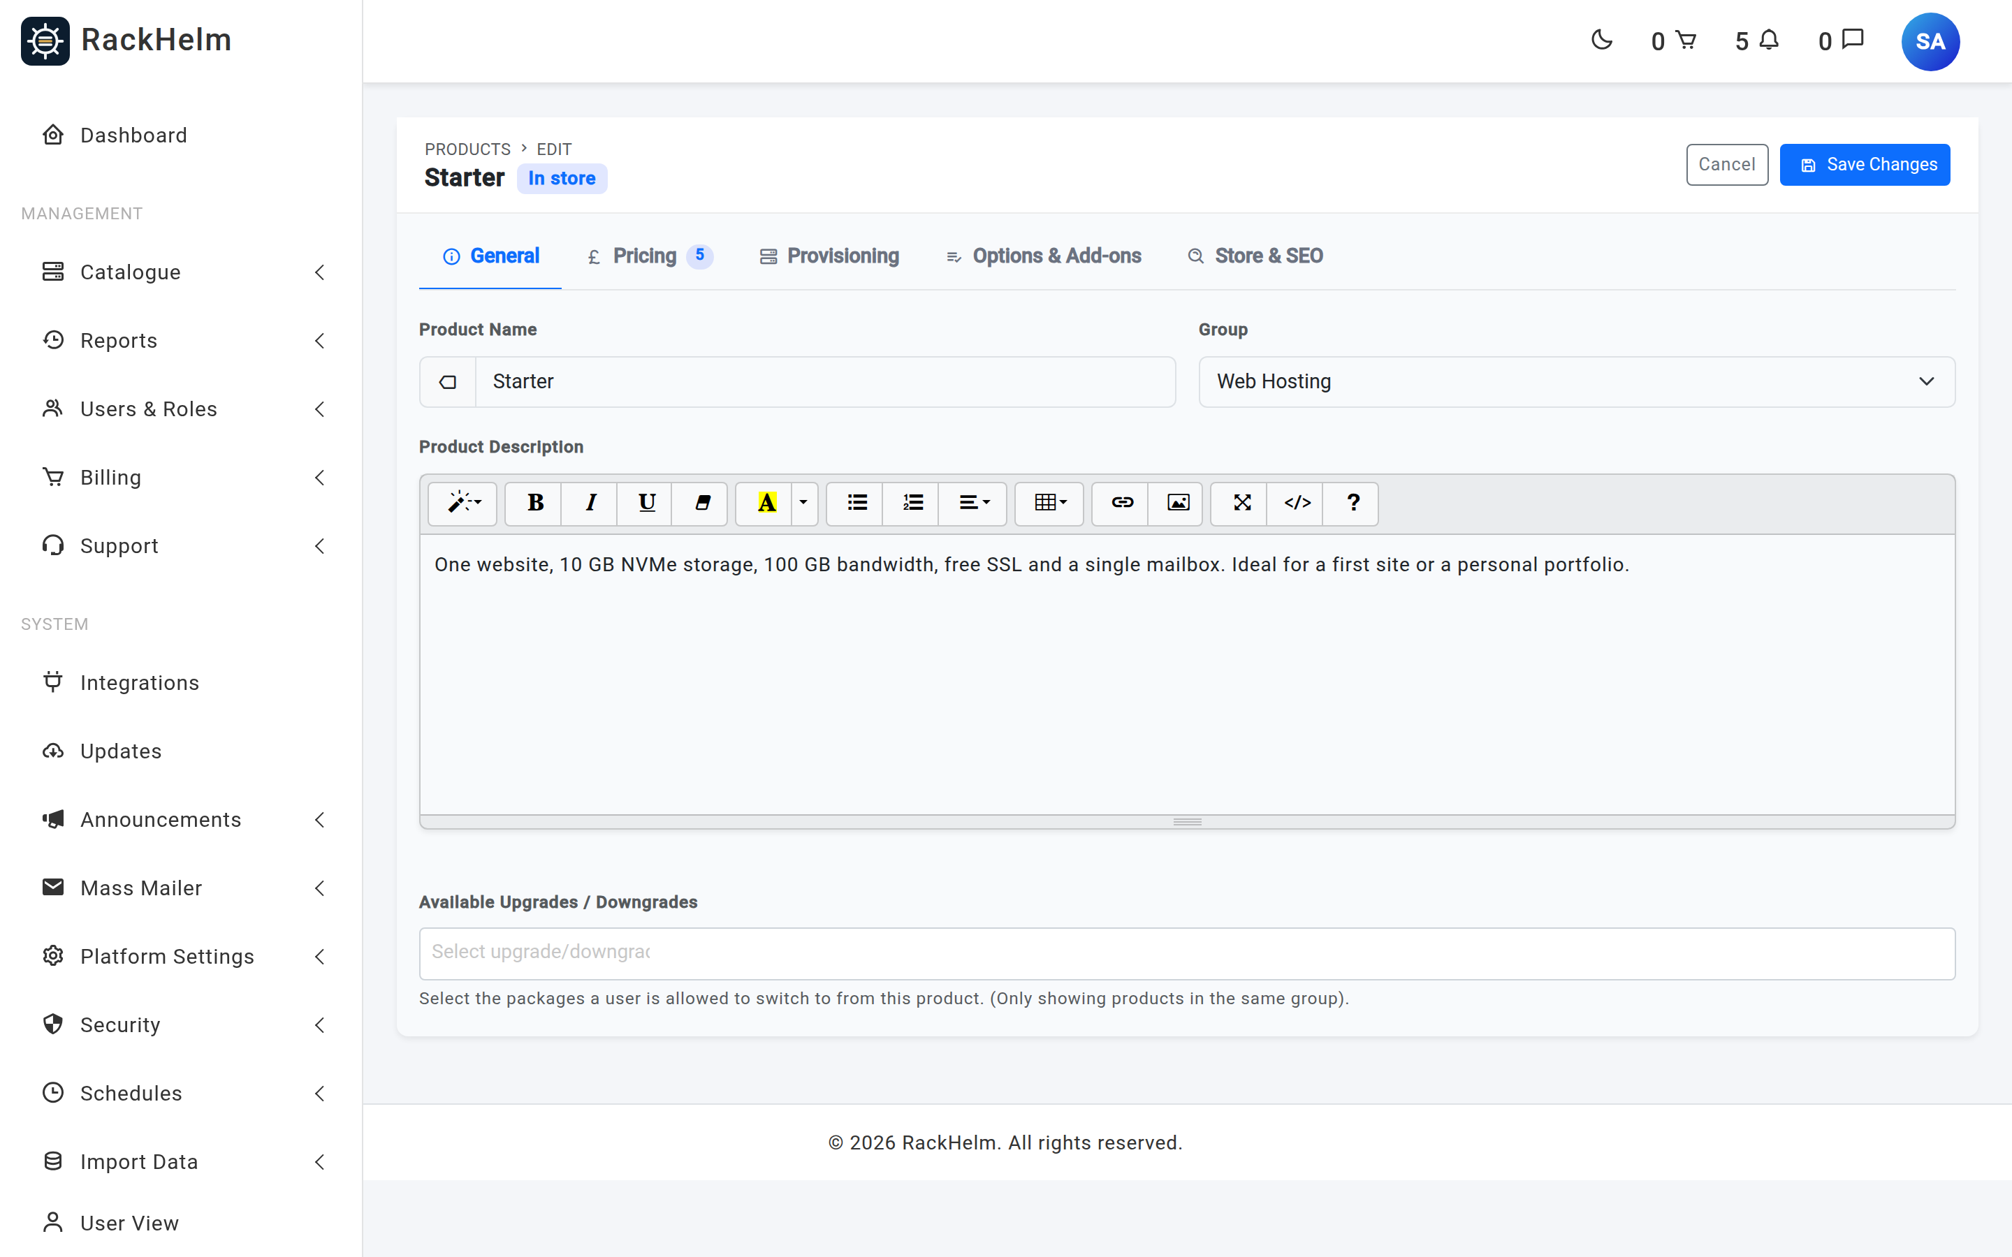Screen dimensions: 2012x1257
Task: Open the SA user avatar menu
Action: 1930,42
